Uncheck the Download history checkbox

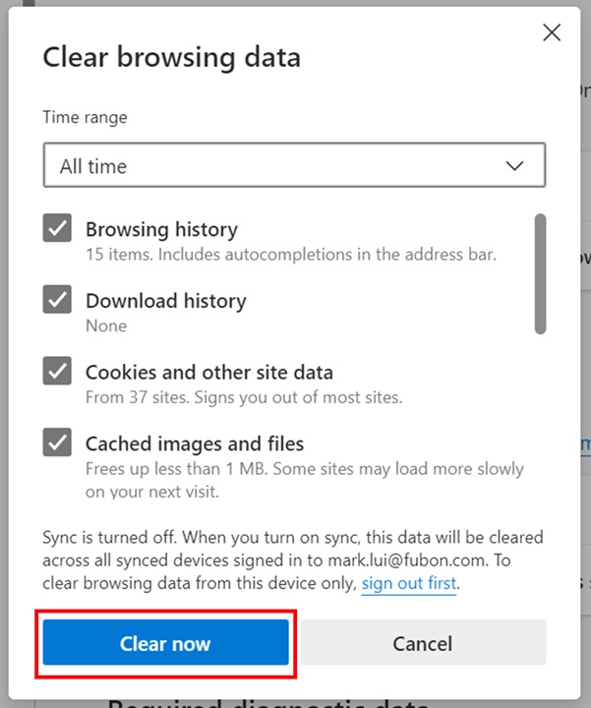tap(57, 300)
